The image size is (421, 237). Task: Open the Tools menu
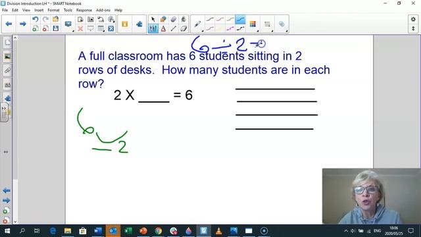click(x=68, y=11)
